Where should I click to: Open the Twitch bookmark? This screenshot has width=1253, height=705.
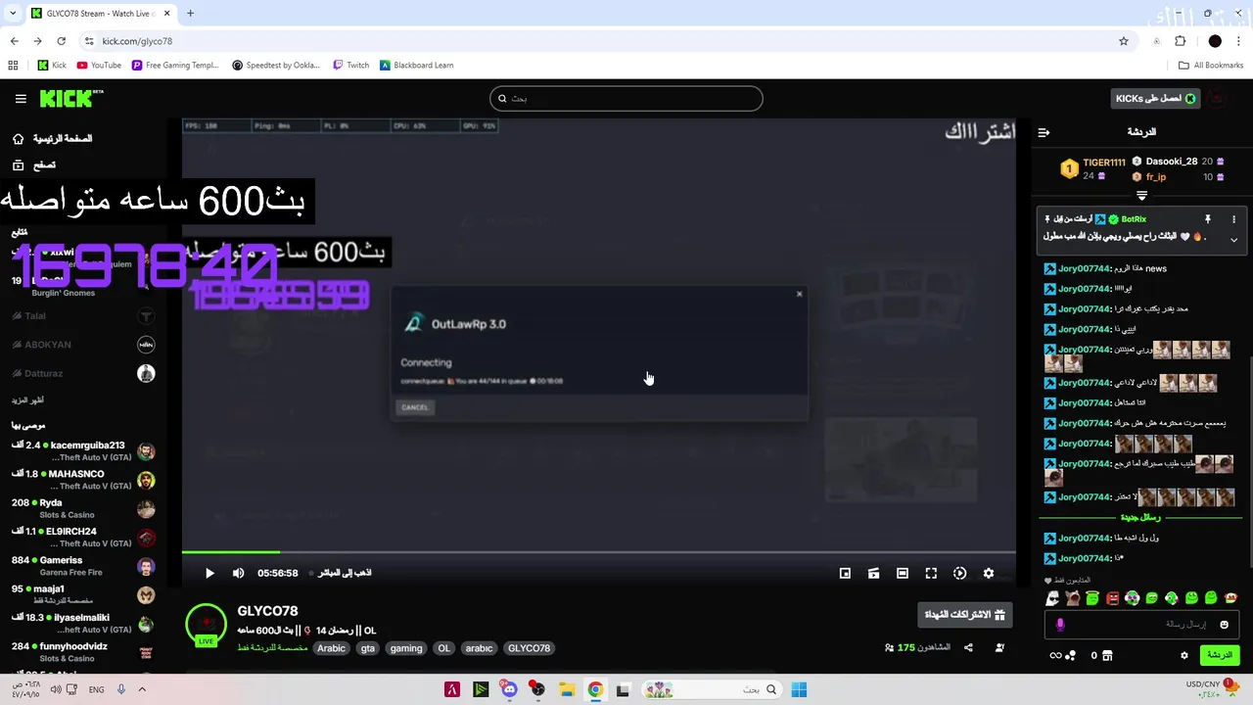coord(350,66)
